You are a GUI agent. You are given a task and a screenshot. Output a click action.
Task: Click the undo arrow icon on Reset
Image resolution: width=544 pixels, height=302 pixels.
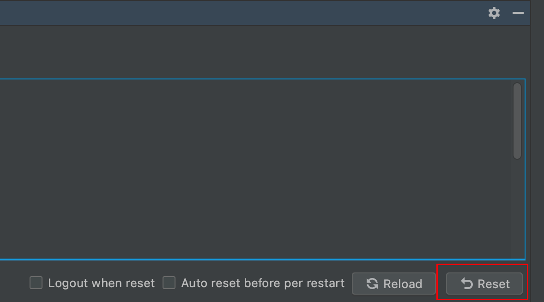click(466, 284)
